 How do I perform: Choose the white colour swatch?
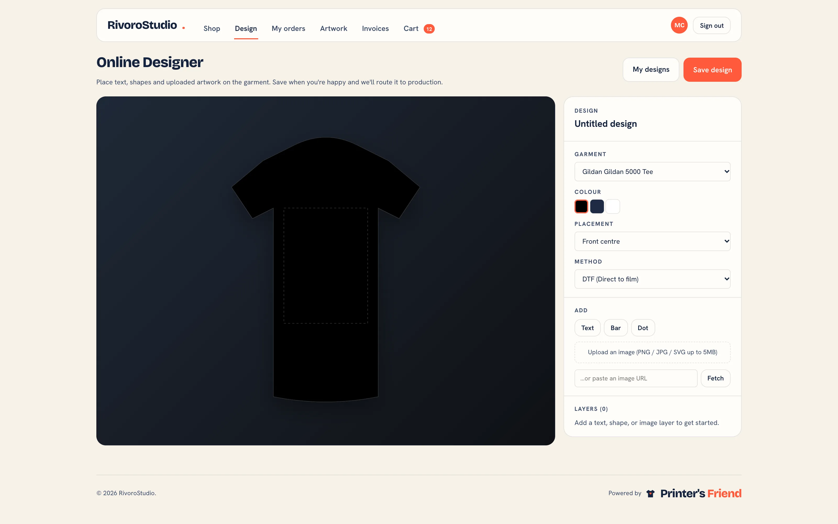pos(613,206)
